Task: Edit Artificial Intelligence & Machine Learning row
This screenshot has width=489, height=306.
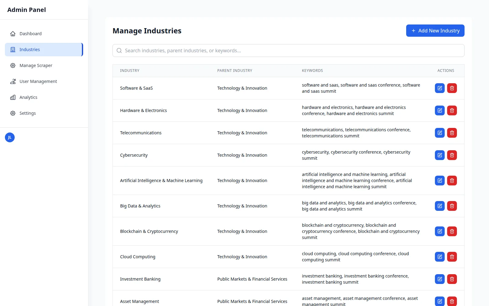Action: [x=439, y=181]
